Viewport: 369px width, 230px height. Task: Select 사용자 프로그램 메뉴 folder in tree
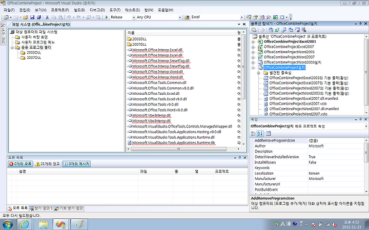(38, 43)
